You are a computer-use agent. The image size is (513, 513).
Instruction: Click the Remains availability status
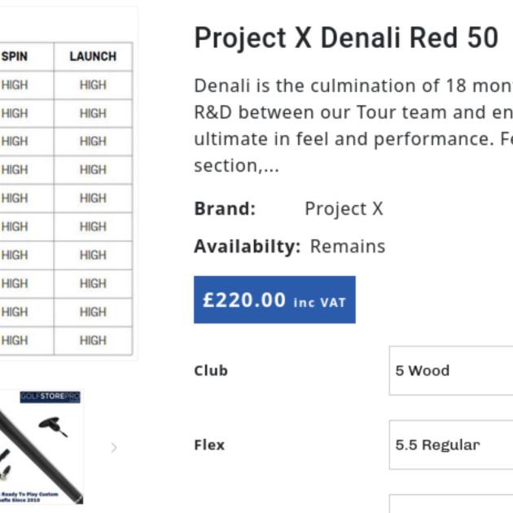pos(347,246)
